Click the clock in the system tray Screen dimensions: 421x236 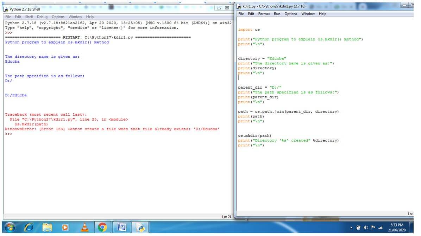click(x=396, y=227)
